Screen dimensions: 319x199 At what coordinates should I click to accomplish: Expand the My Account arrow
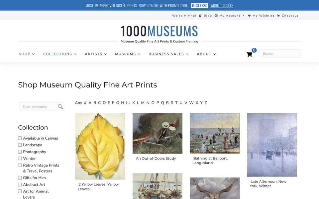244,16
